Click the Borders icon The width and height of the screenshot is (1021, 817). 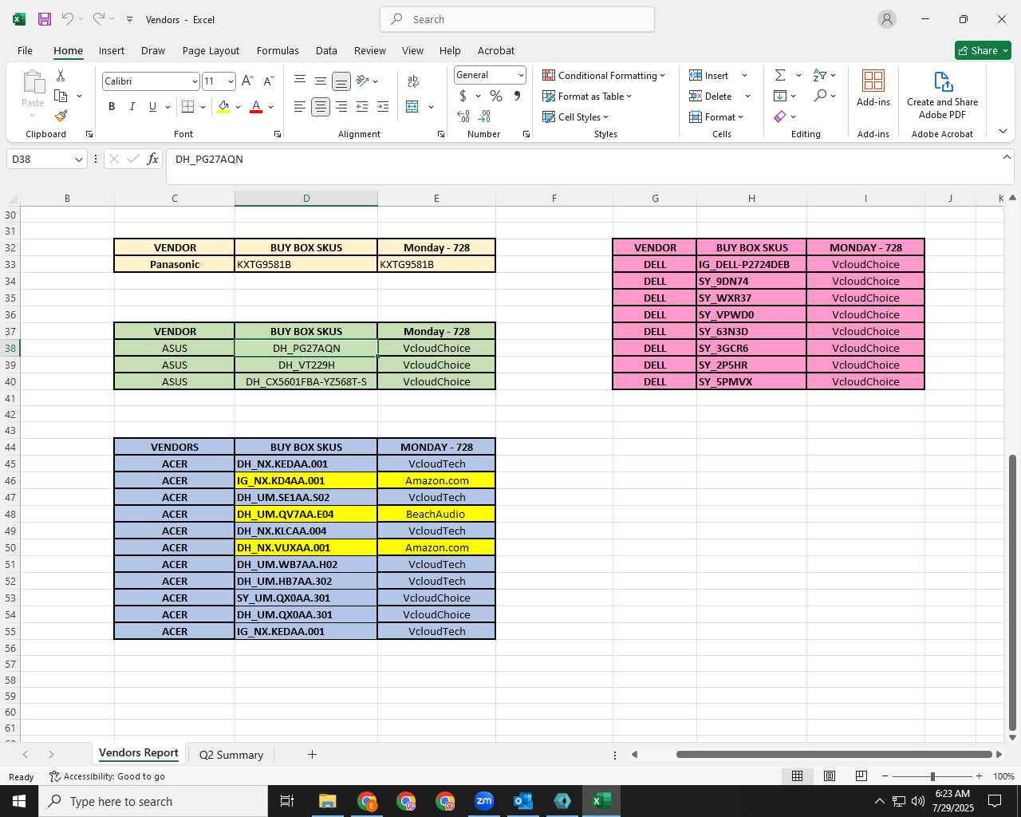pyautogui.click(x=188, y=106)
